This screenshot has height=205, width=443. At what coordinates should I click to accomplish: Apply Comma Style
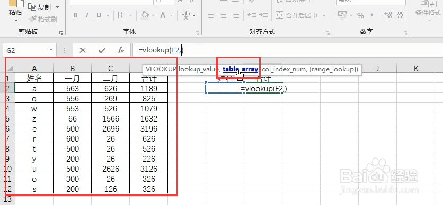coord(372,15)
